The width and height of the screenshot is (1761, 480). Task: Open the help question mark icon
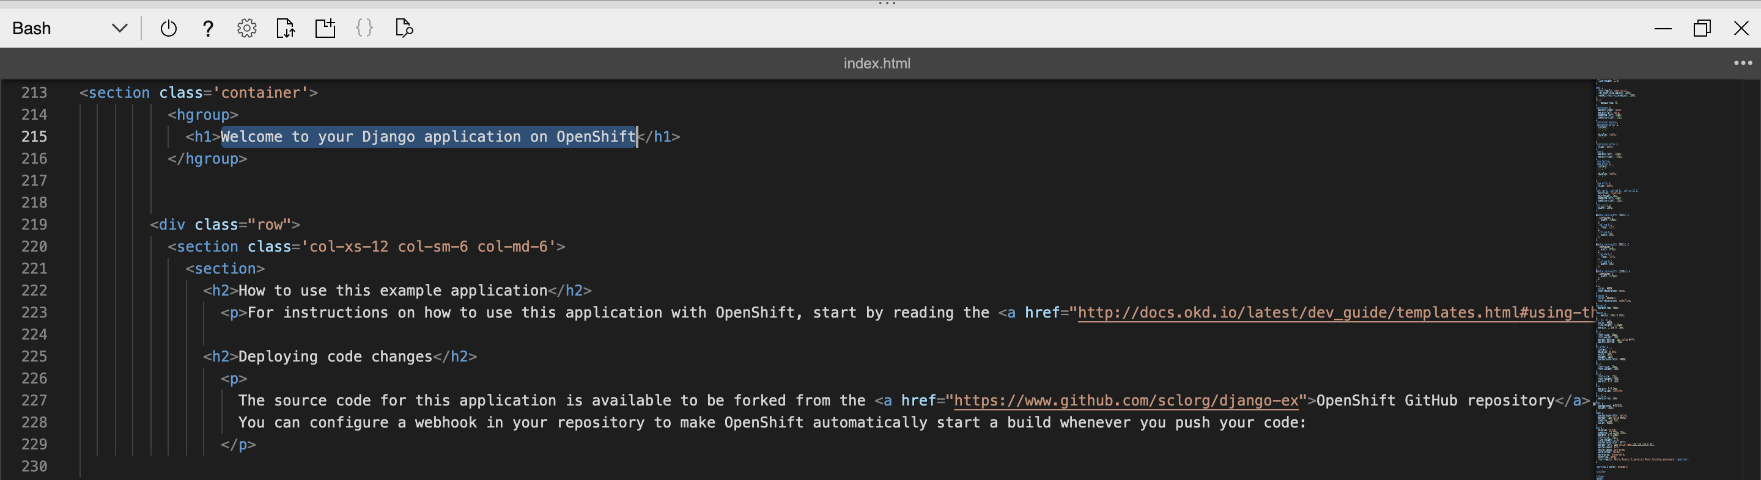coord(208,28)
